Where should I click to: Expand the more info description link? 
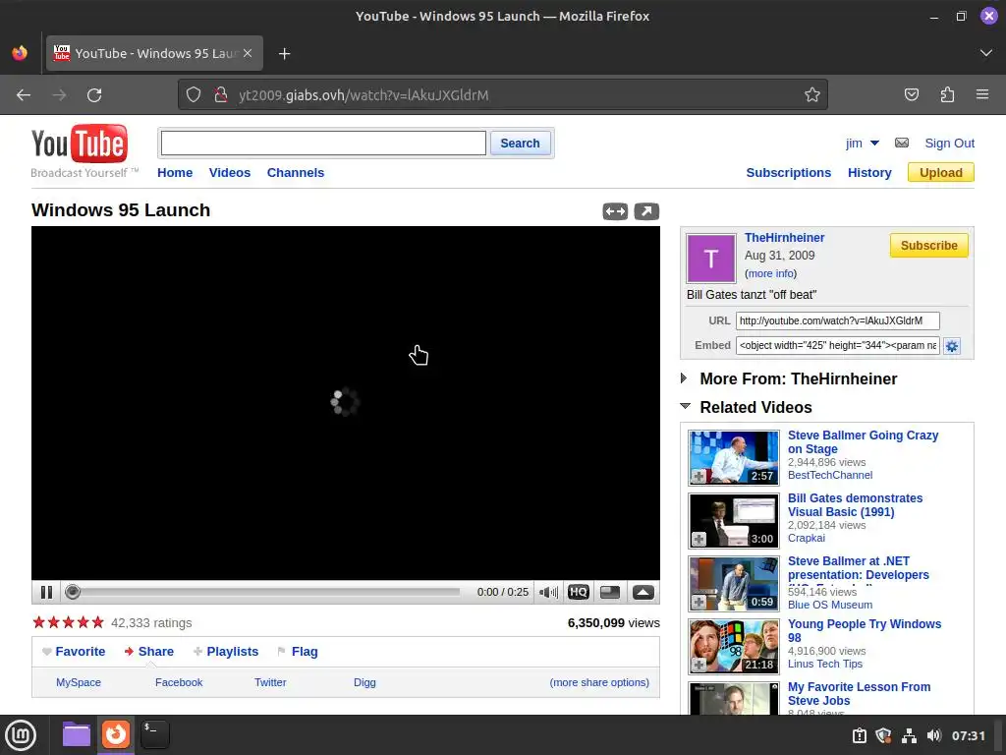pos(770,273)
